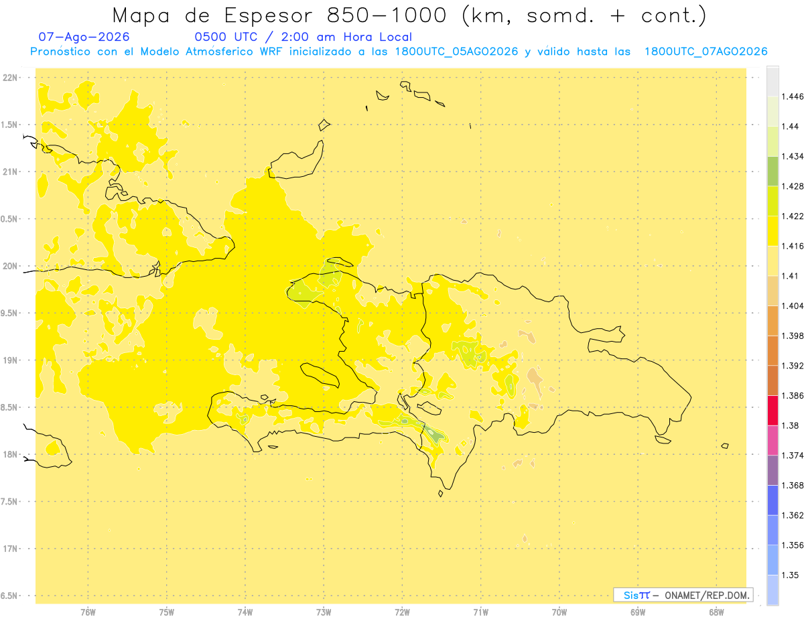Click the latitude label 18N

tap(11, 454)
